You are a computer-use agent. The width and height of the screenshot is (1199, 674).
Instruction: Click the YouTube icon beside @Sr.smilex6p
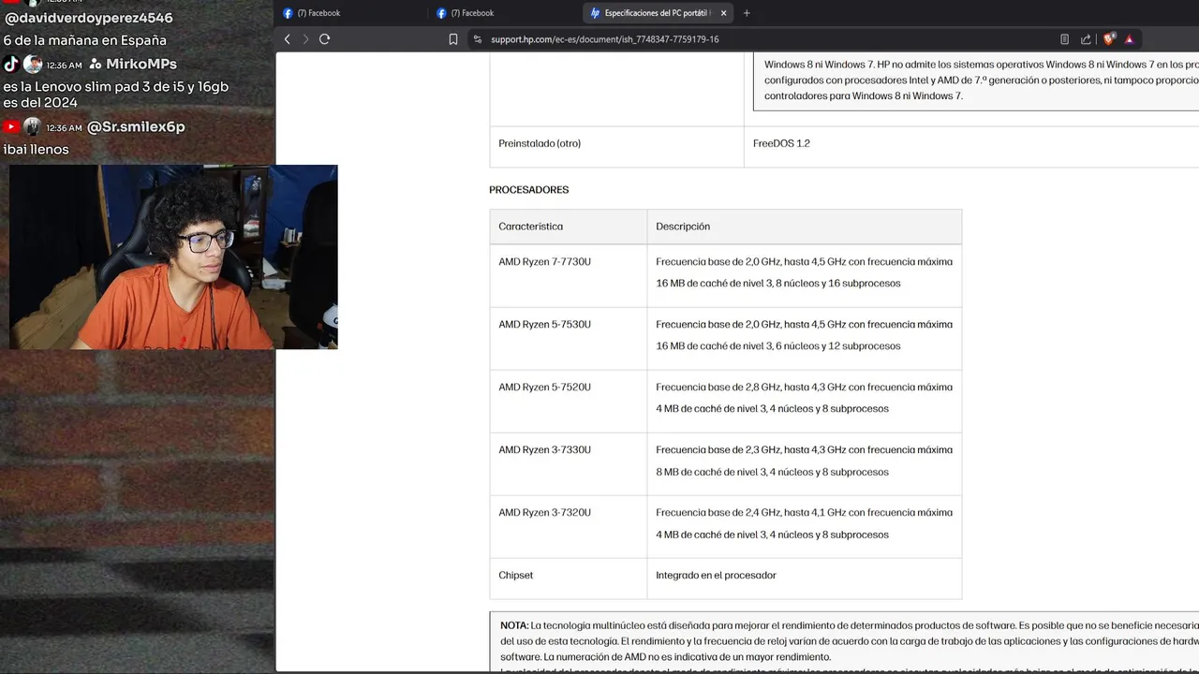point(10,126)
